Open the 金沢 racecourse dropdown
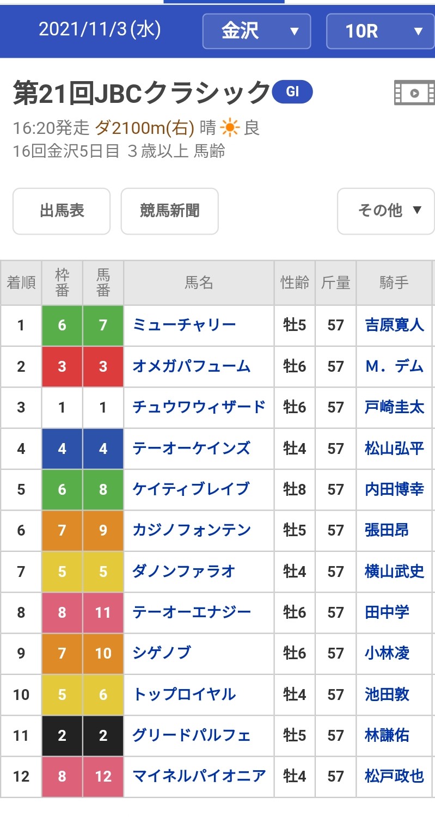This screenshot has height=817, width=435. point(256,31)
